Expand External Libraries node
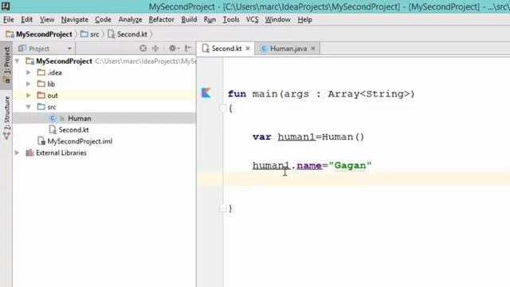This screenshot has width=510, height=287. (18, 152)
